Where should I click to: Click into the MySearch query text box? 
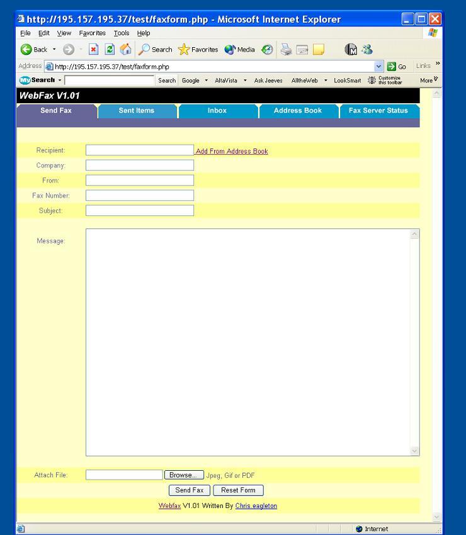(109, 81)
